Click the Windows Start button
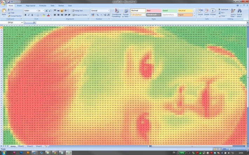Image resolution: width=249 pixels, height=155 pixels. tap(4, 153)
